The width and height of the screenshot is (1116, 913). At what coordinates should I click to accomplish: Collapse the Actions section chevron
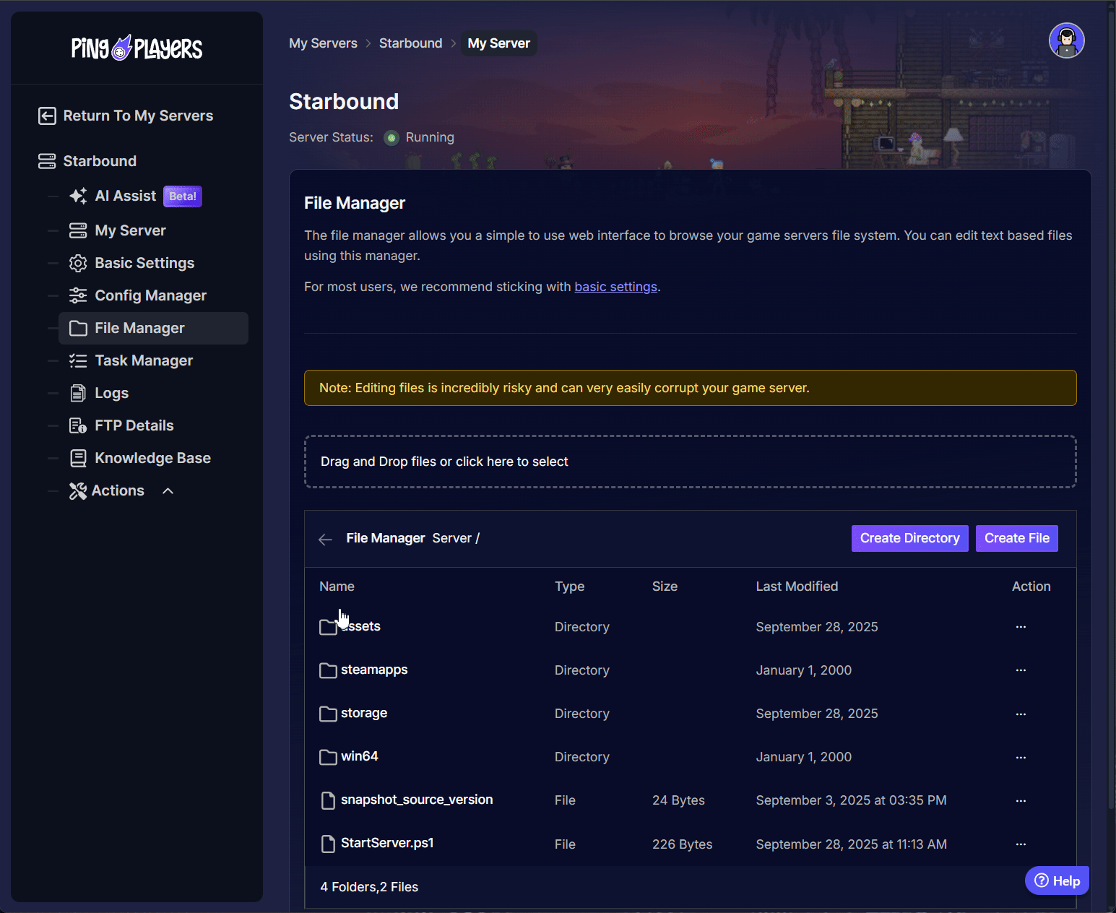[168, 491]
